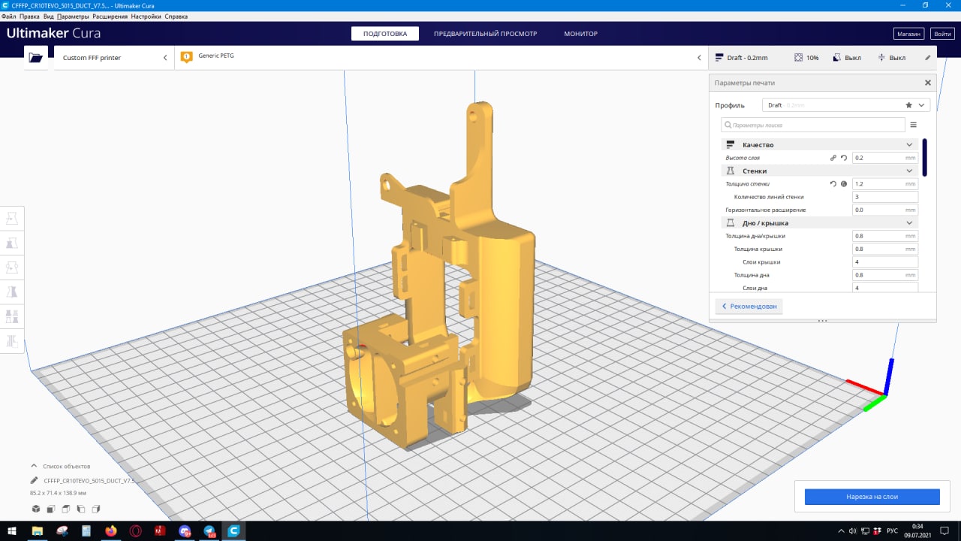Select the Move tool in left toolbar
Screen dimensions: 961x541
pos(12,219)
